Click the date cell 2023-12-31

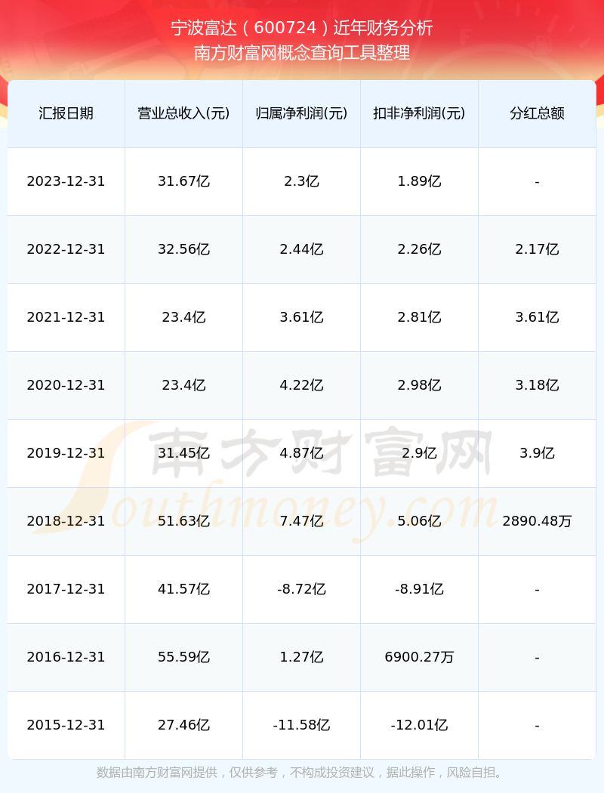(66, 181)
